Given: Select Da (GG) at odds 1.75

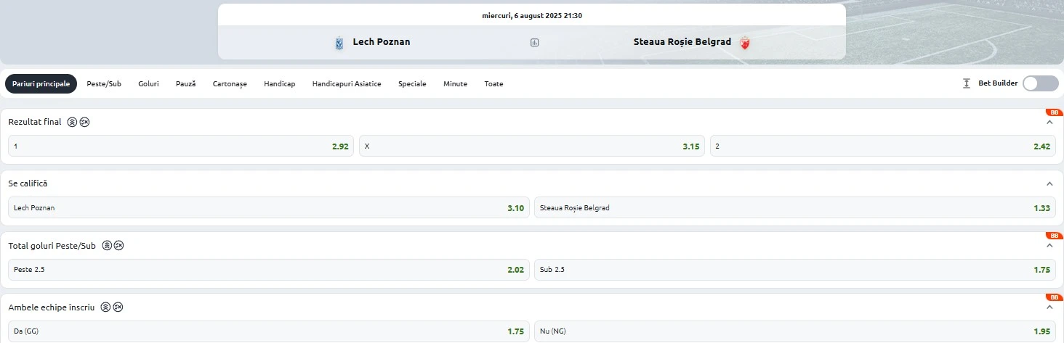Looking at the screenshot, I should point(268,331).
